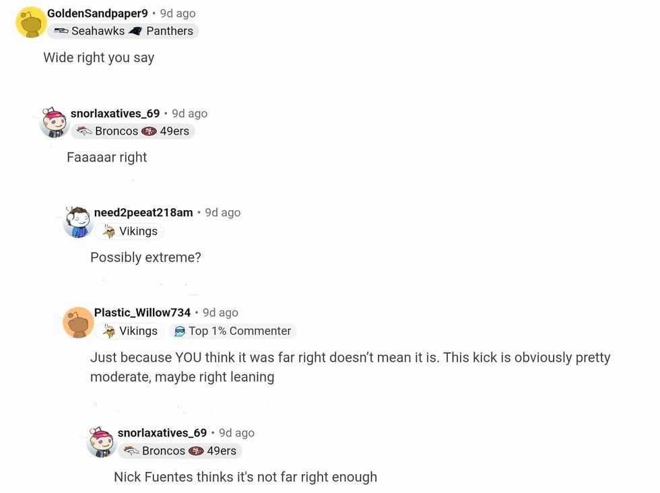Viewport: 660px width, 493px height.
Task: Click the Seahawks logo in GoldenSandpaper9's flair
Action: 61,31
